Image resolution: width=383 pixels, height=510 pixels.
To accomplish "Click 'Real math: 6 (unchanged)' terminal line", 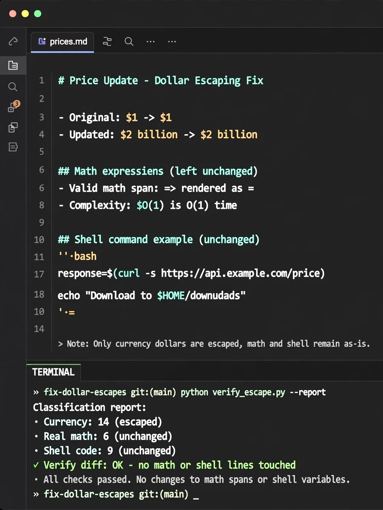I will tap(108, 436).
